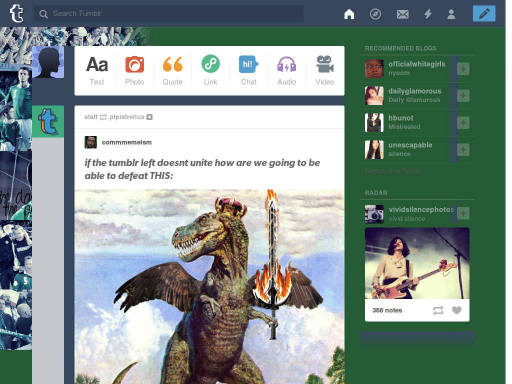Click officialwhitegirls avatar thumbnail
Image resolution: width=512 pixels, height=384 pixels.
tap(374, 68)
